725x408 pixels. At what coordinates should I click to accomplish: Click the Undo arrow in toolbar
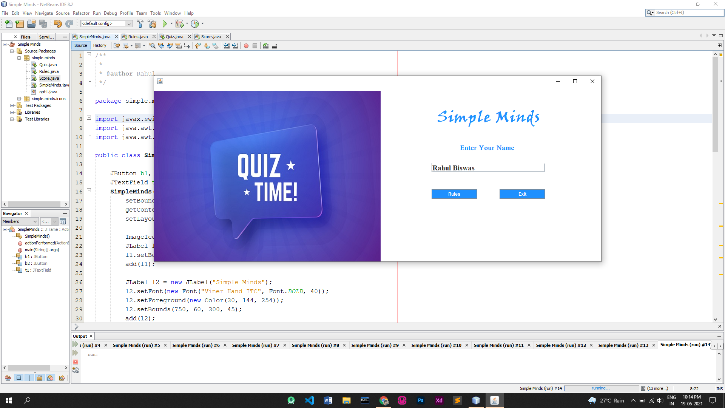click(57, 24)
